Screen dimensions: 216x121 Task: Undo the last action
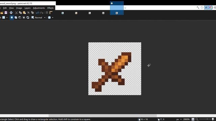[37, 13]
